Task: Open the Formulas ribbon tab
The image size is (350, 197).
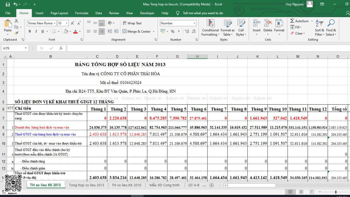Action: click(81, 13)
